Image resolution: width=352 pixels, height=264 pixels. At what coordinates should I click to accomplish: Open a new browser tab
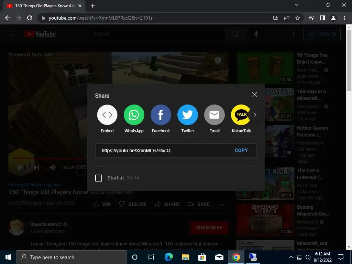point(93,6)
